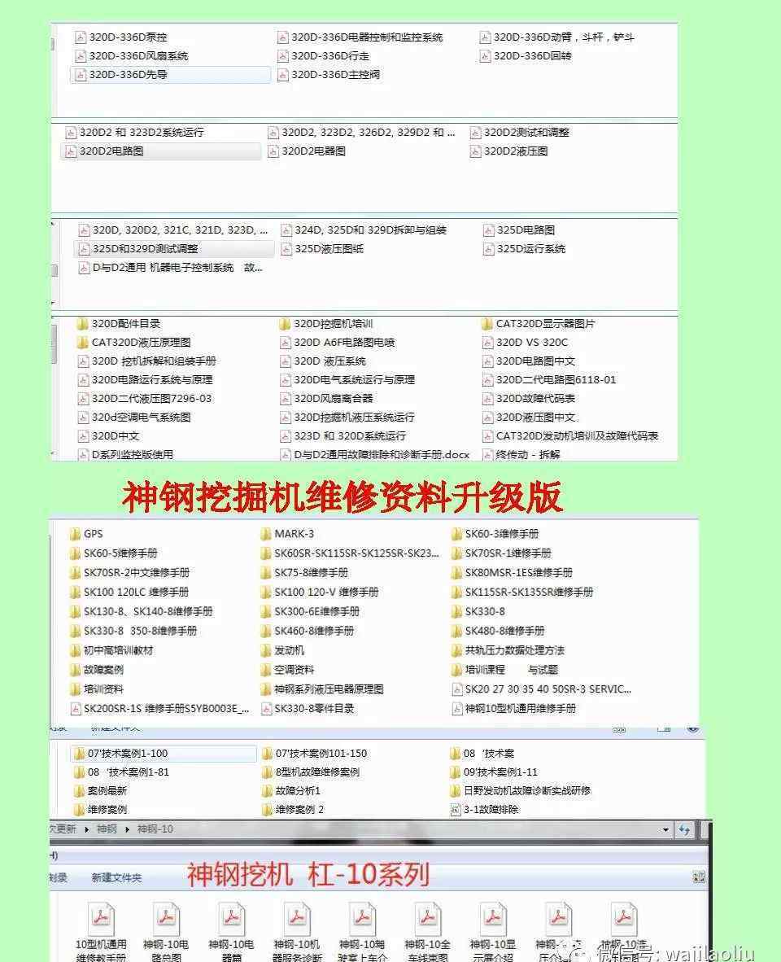Image resolution: width=781 pixels, height=962 pixels.
Task: Refresh the folder with the address bar button
Action: click(x=685, y=830)
